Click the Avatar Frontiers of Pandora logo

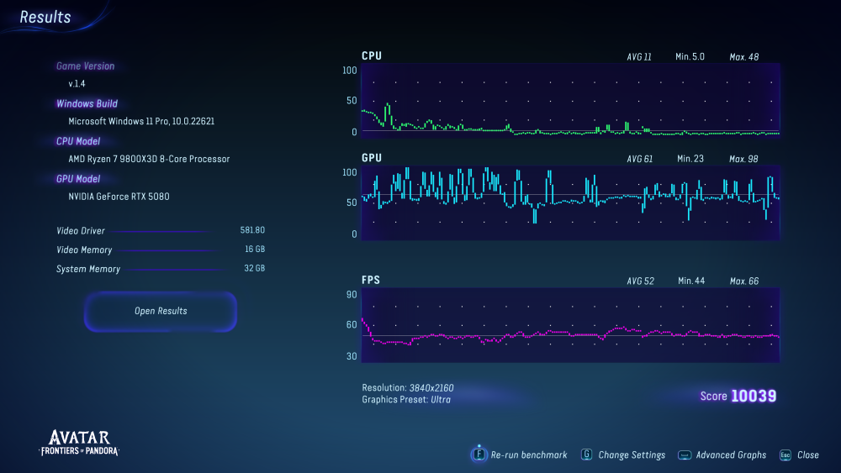click(x=79, y=443)
